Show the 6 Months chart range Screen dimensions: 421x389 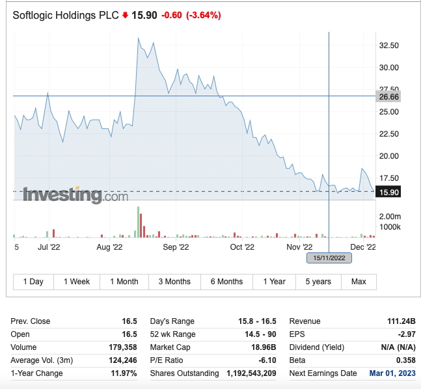226,282
